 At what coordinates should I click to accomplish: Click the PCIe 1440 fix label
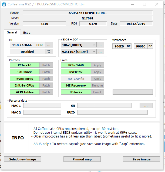point(76,65)
